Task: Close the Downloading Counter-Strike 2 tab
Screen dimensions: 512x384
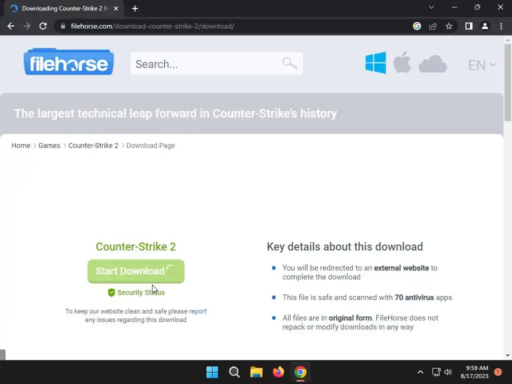Action: tap(116, 8)
